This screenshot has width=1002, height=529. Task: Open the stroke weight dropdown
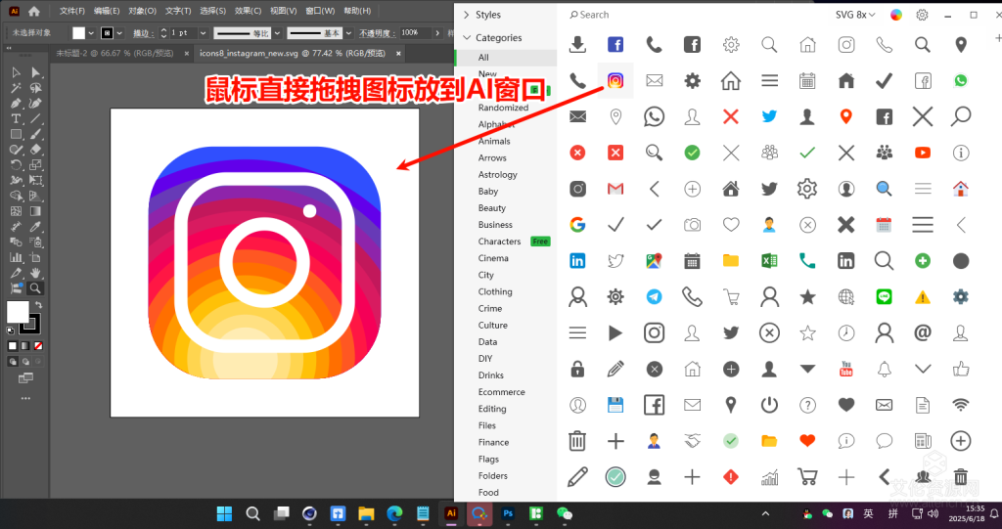click(x=204, y=32)
